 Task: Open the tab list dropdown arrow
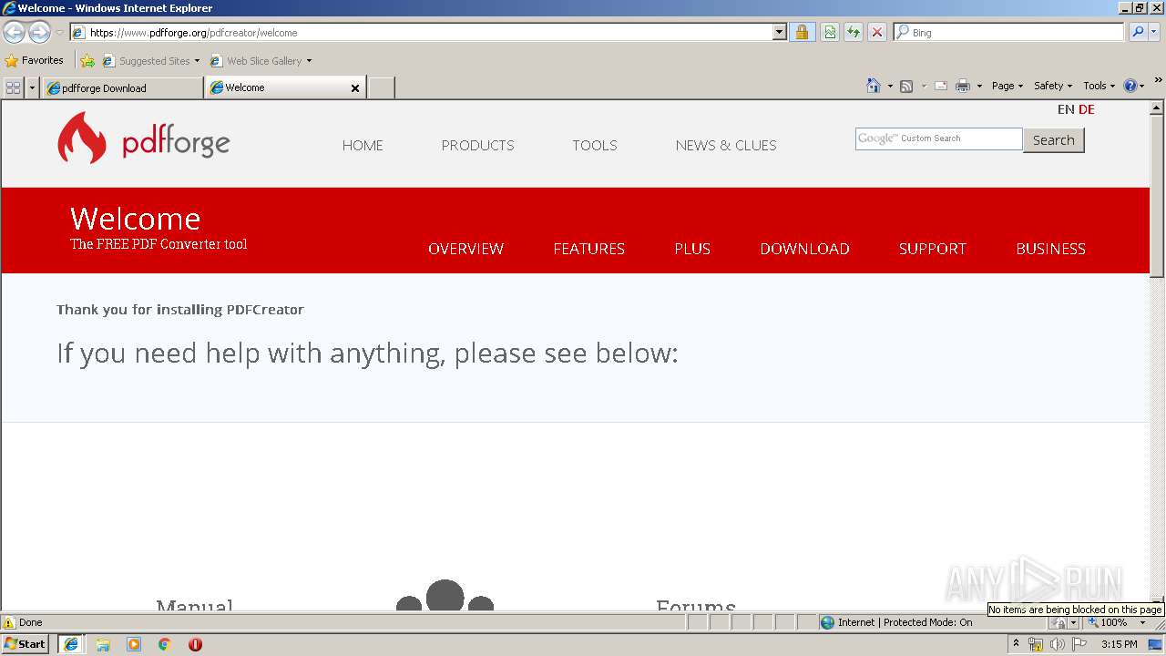click(x=32, y=87)
